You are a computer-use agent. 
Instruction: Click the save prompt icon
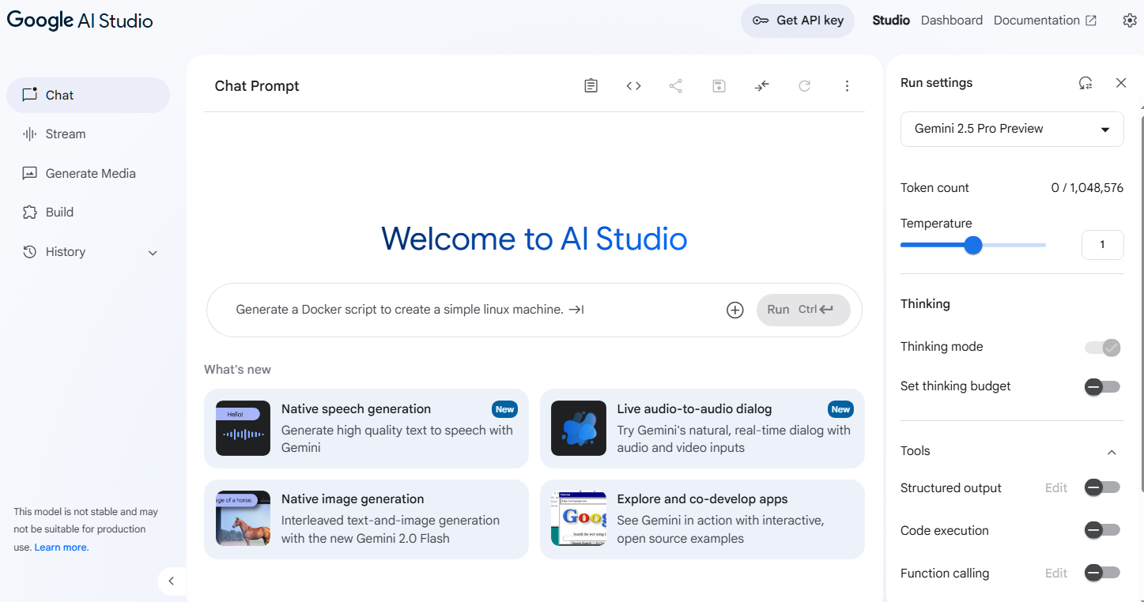[719, 85]
